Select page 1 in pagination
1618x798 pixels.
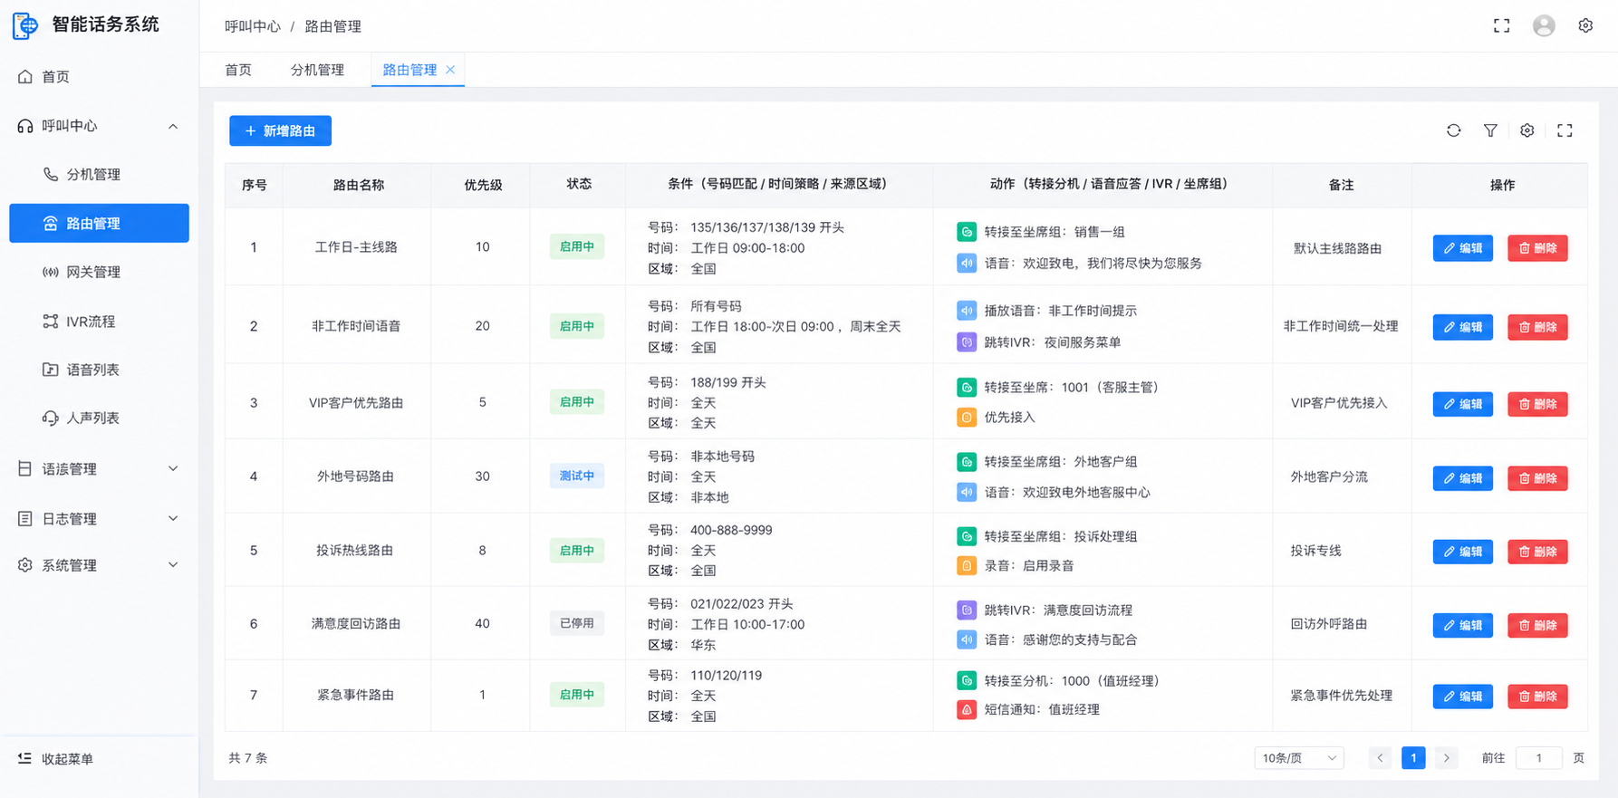point(1413,758)
